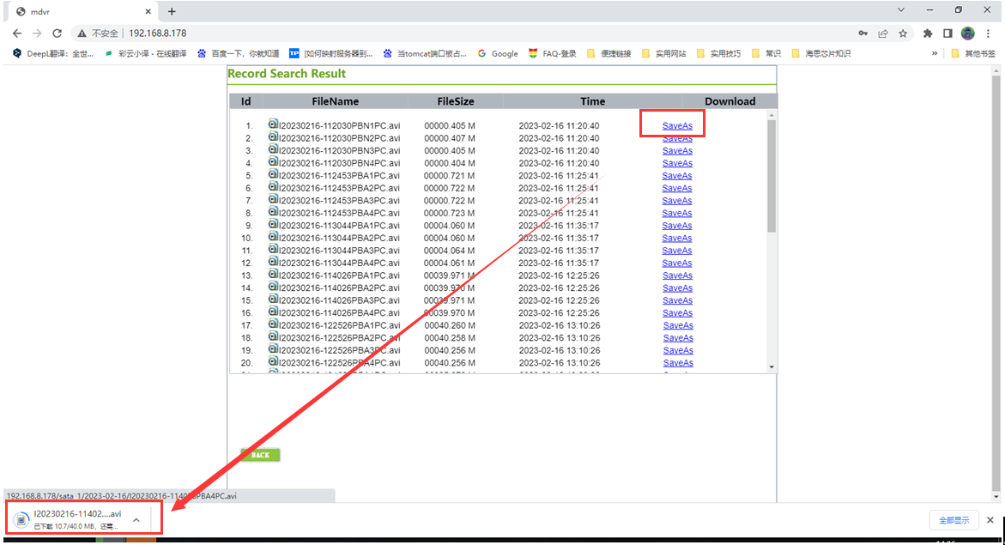The width and height of the screenshot is (1005, 545).
Task: Open the 实用网站 bookmarks folder
Action: click(x=664, y=54)
